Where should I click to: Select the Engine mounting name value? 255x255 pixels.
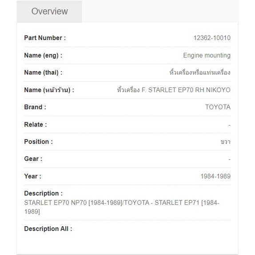207,56
